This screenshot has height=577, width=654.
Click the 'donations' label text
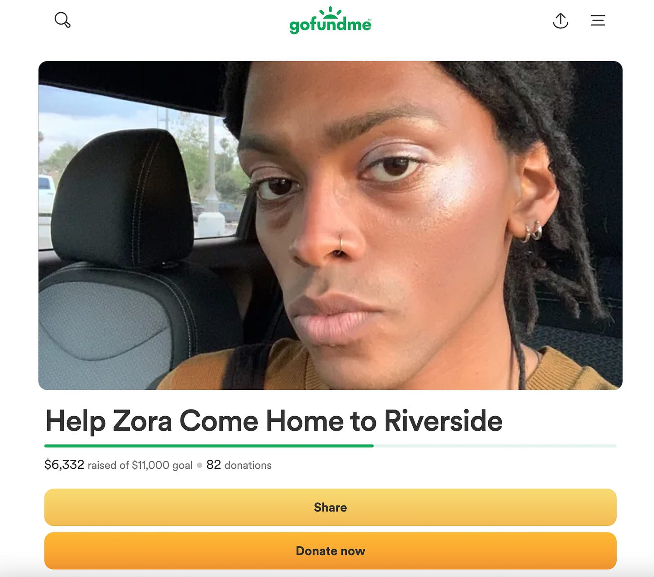coord(248,465)
